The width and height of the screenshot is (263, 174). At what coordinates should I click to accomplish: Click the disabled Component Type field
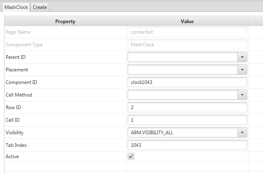[x=187, y=45]
